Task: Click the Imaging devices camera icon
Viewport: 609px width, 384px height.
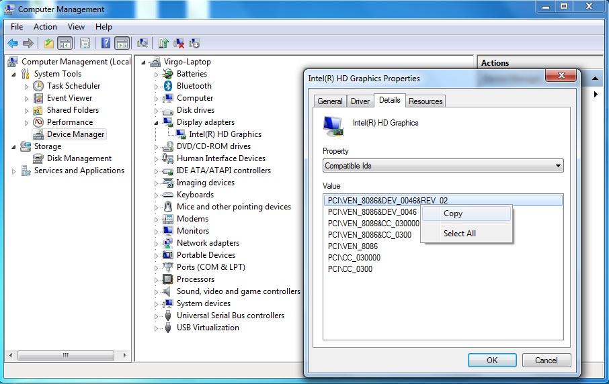Action: [168, 183]
